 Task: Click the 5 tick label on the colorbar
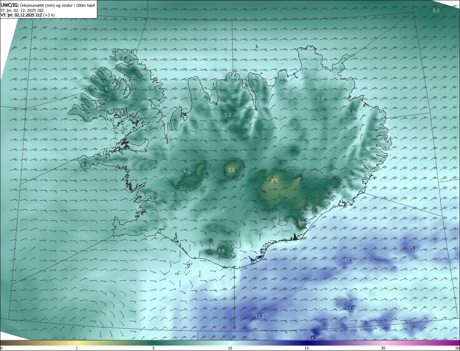pyautogui.click(x=153, y=348)
